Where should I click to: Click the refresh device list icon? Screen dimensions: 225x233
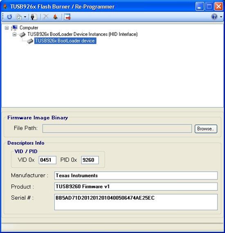coord(9,17)
